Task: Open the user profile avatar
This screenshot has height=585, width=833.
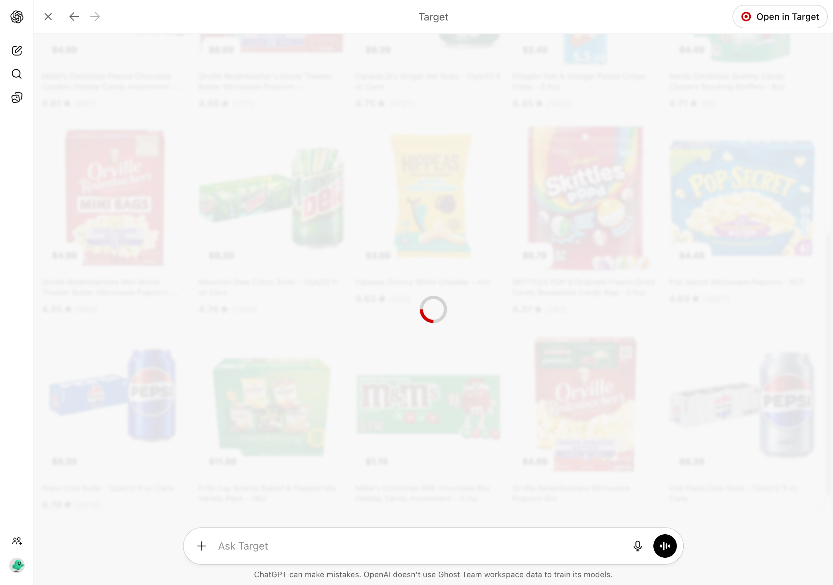Action: point(17,565)
